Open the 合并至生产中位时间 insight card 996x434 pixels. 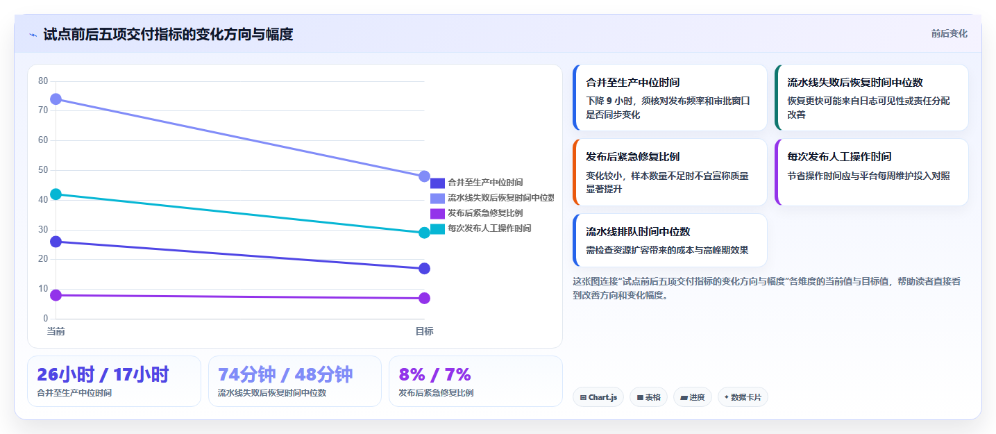pyautogui.click(x=670, y=97)
